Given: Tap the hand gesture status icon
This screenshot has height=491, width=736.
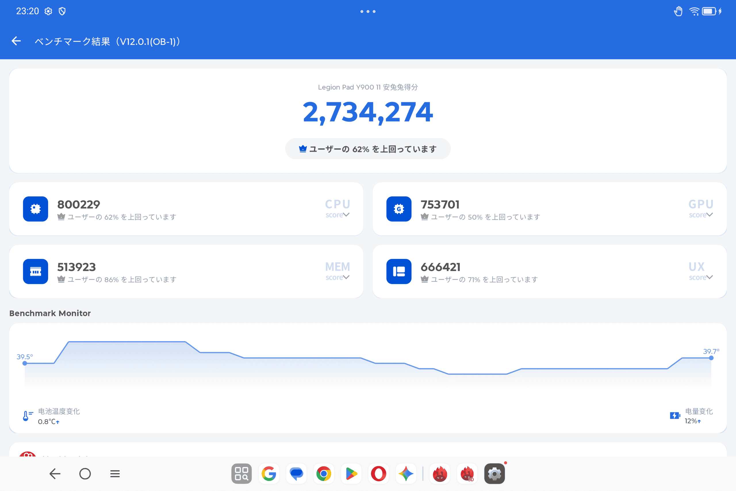Looking at the screenshot, I should [x=678, y=11].
